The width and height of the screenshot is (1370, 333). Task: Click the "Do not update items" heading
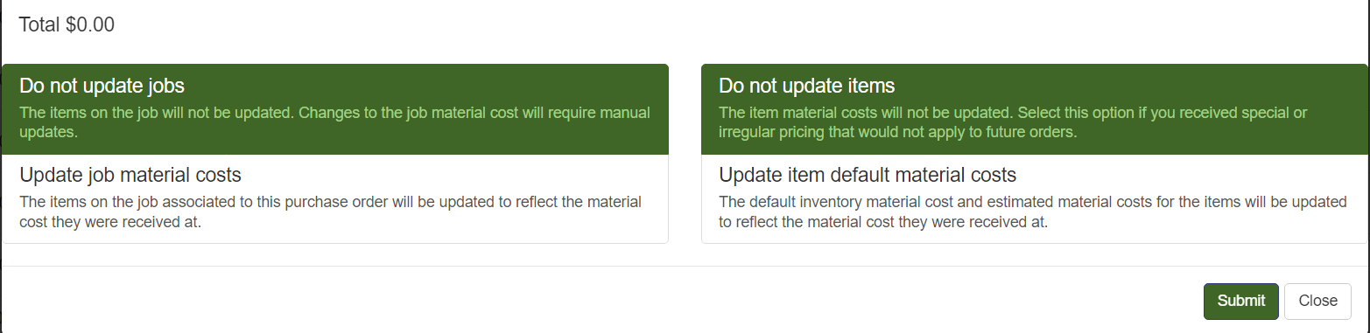click(806, 86)
